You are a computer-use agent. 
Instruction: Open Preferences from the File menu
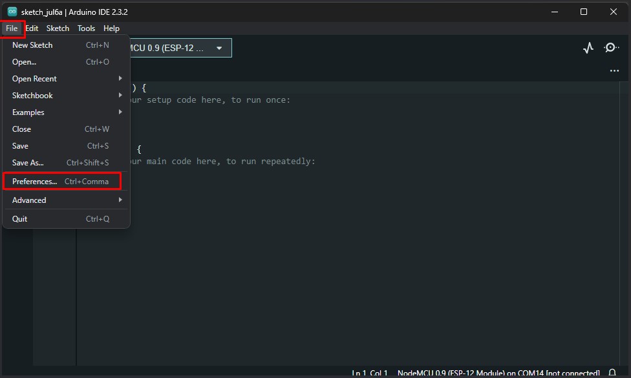click(x=34, y=181)
